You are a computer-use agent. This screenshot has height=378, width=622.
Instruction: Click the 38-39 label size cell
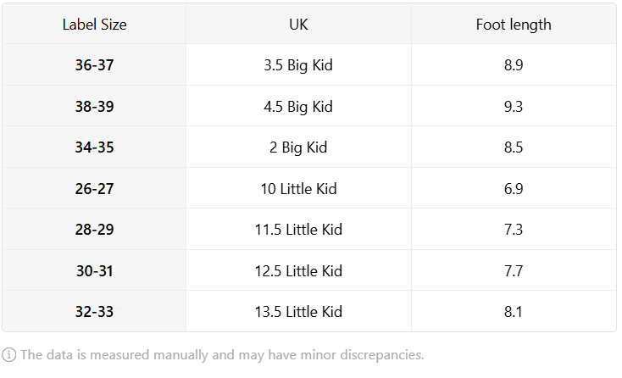click(x=94, y=106)
